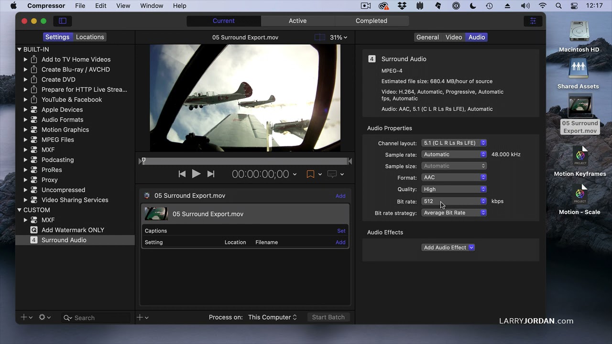Viewport: 612px width, 344px height.
Task: Click the Surround Audio custom setting icon
Action: click(34, 240)
